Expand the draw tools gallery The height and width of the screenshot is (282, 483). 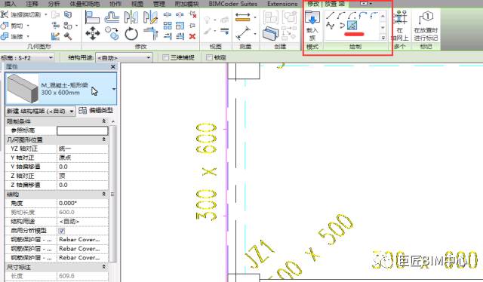pyautogui.click(x=383, y=38)
